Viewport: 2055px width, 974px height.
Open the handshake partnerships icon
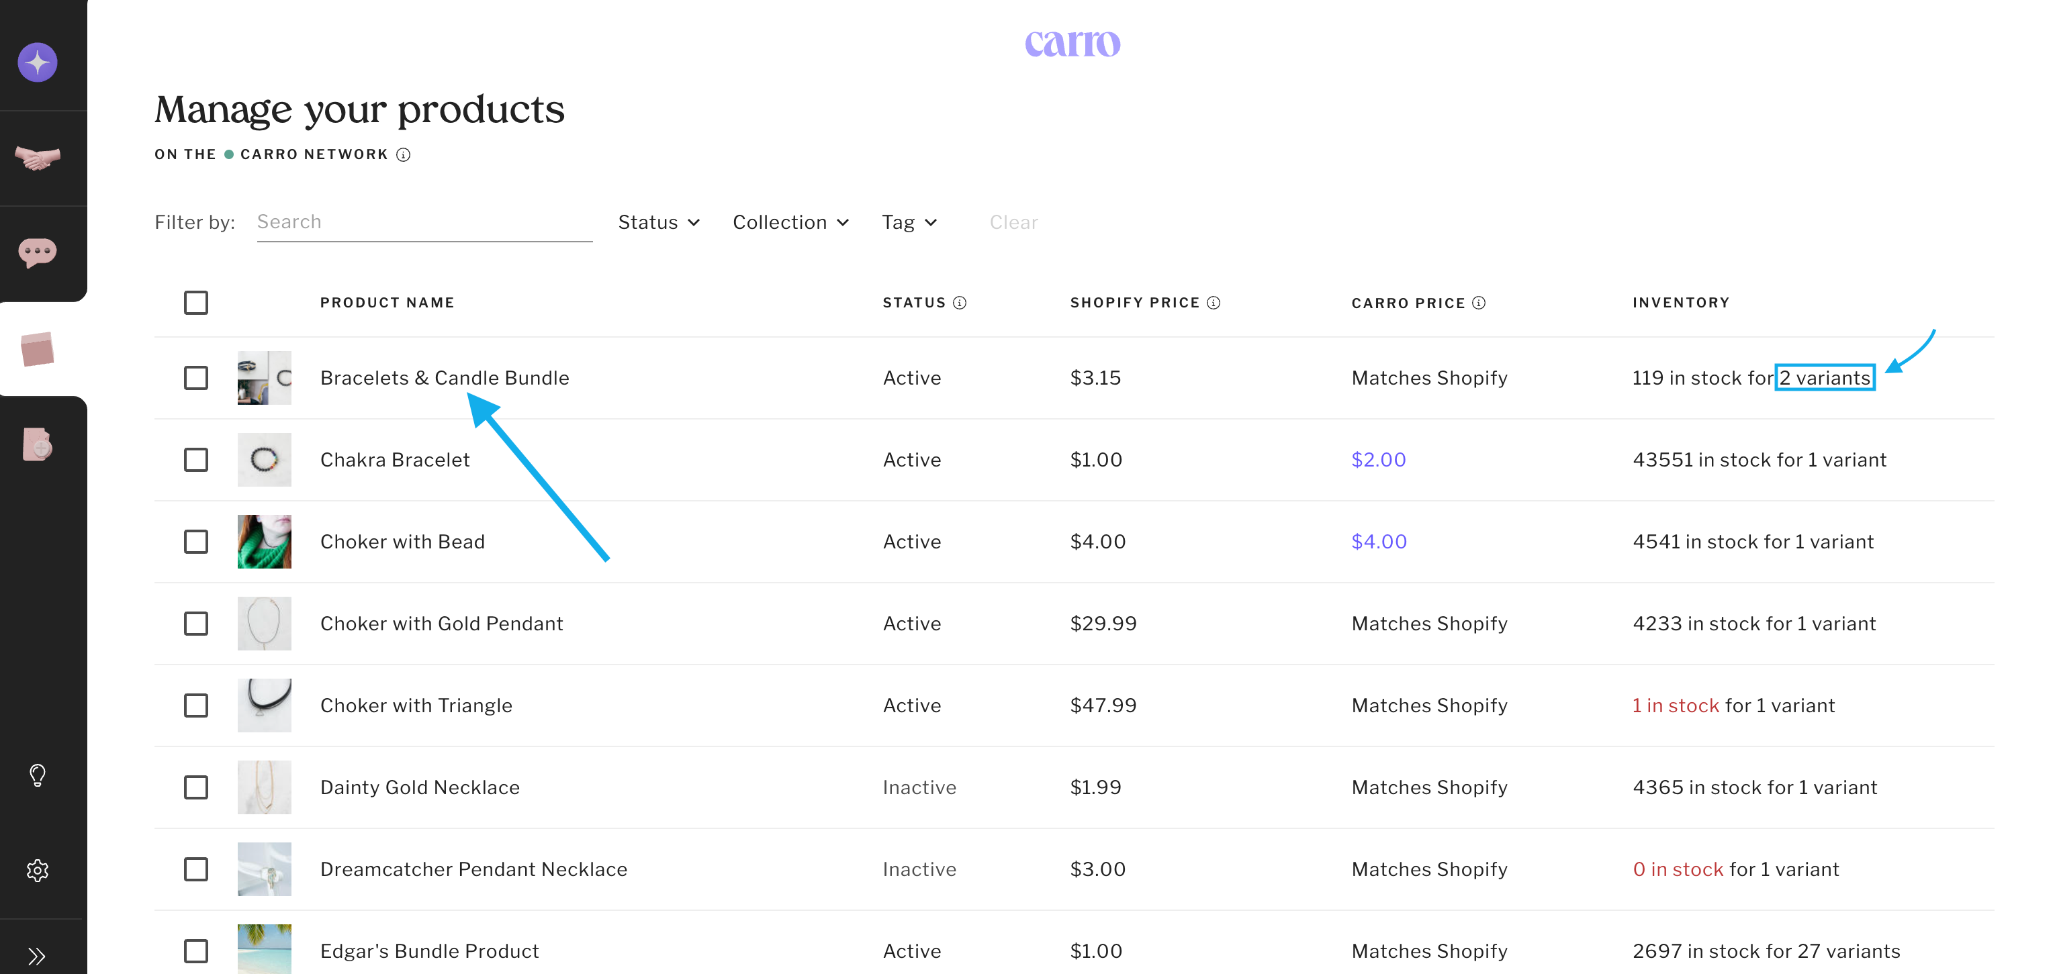point(38,158)
